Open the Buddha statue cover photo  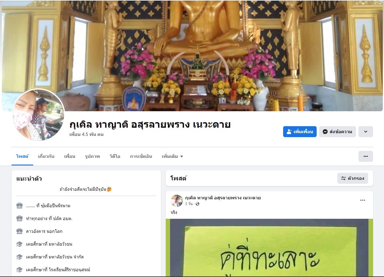pyautogui.click(x=192, y=56)
